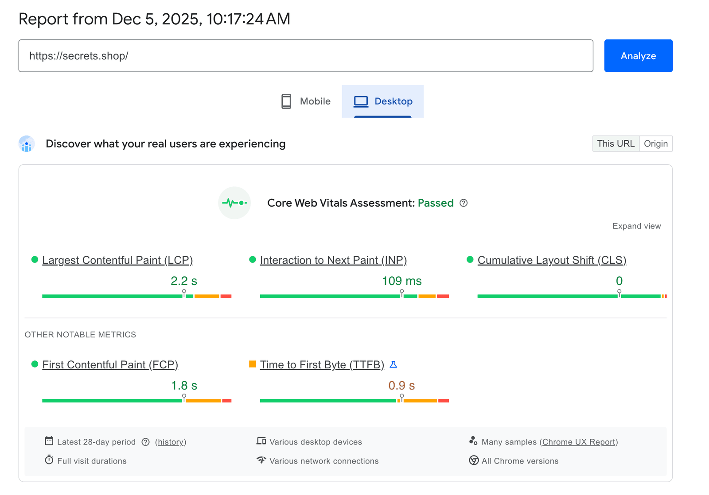Image resolution: width=709 pixels, height=495 pixels.
Task: Open the Largest Contentful Paint (LCP) link
Action: coord(117,260)
